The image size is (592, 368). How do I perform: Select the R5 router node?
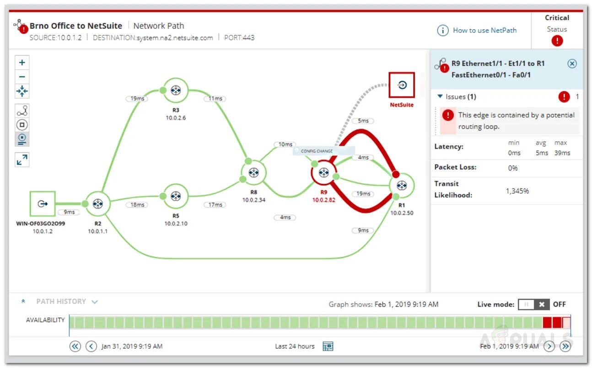(176, 196)
